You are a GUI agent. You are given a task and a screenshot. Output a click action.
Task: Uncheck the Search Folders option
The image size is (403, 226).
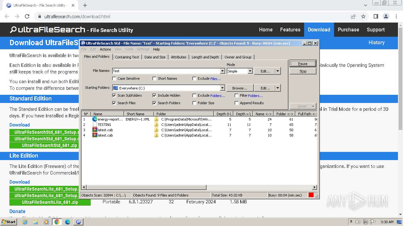click(154, 103)
